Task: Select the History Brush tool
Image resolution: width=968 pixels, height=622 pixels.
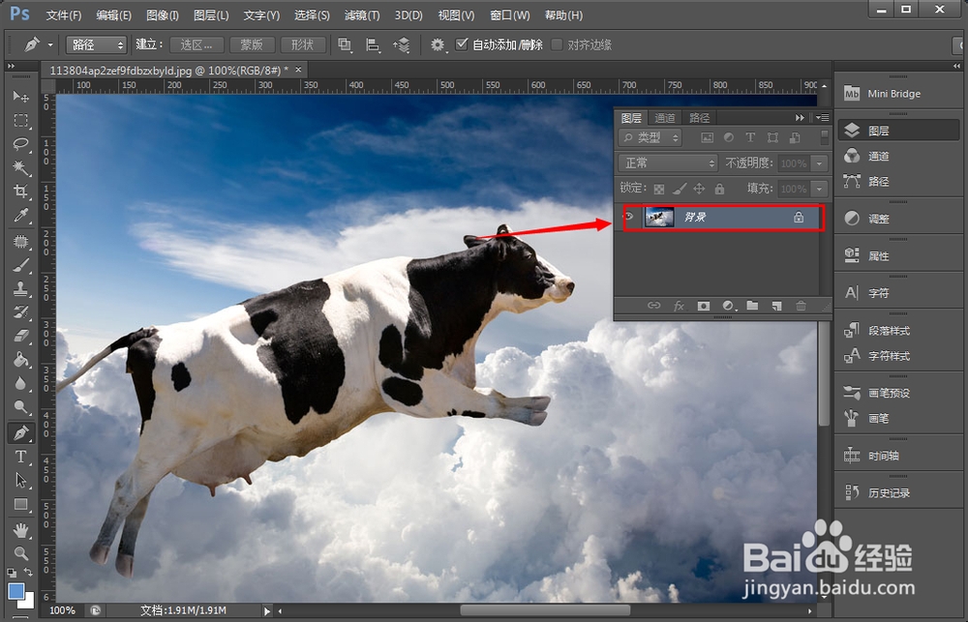Action: coord(21,312)
